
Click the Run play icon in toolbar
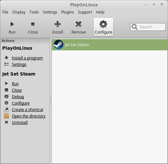point(12,24)
